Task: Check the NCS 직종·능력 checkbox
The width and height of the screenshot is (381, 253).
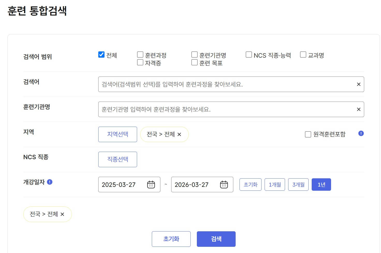Action: pyautogui.click(x=249, y=54)
